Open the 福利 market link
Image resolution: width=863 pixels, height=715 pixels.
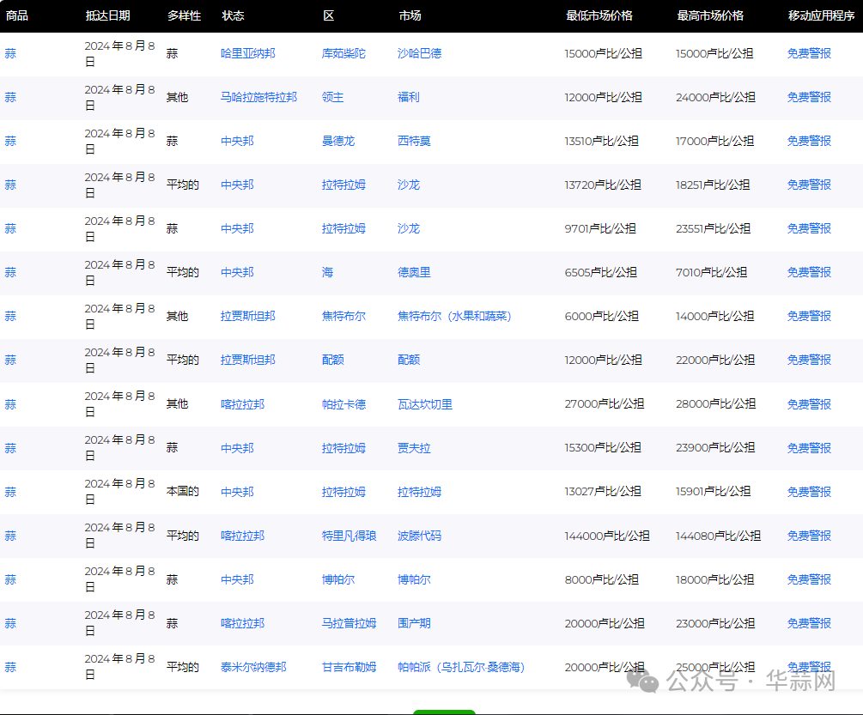point(409,97)
